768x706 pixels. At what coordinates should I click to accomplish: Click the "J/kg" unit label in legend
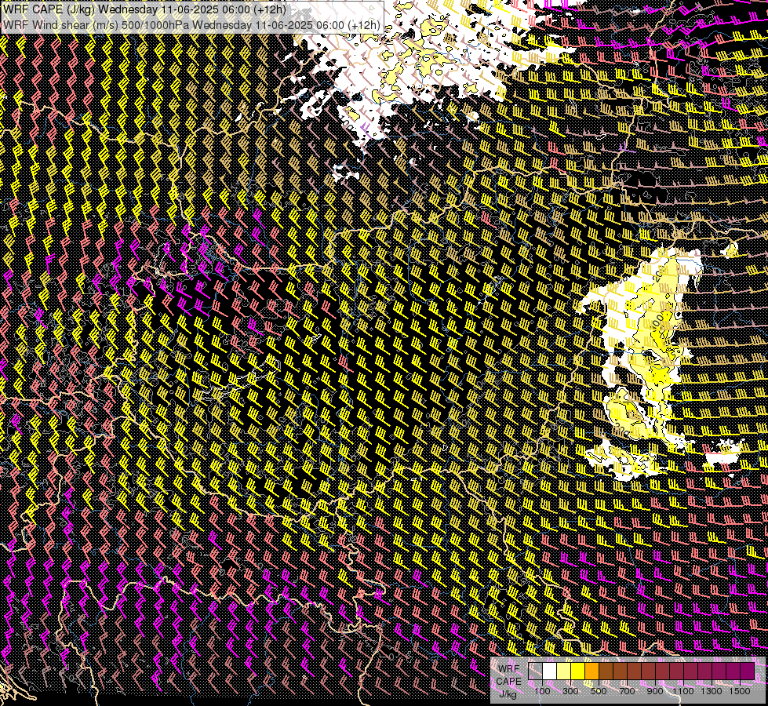pyautogui.click(x=508, y=694)
